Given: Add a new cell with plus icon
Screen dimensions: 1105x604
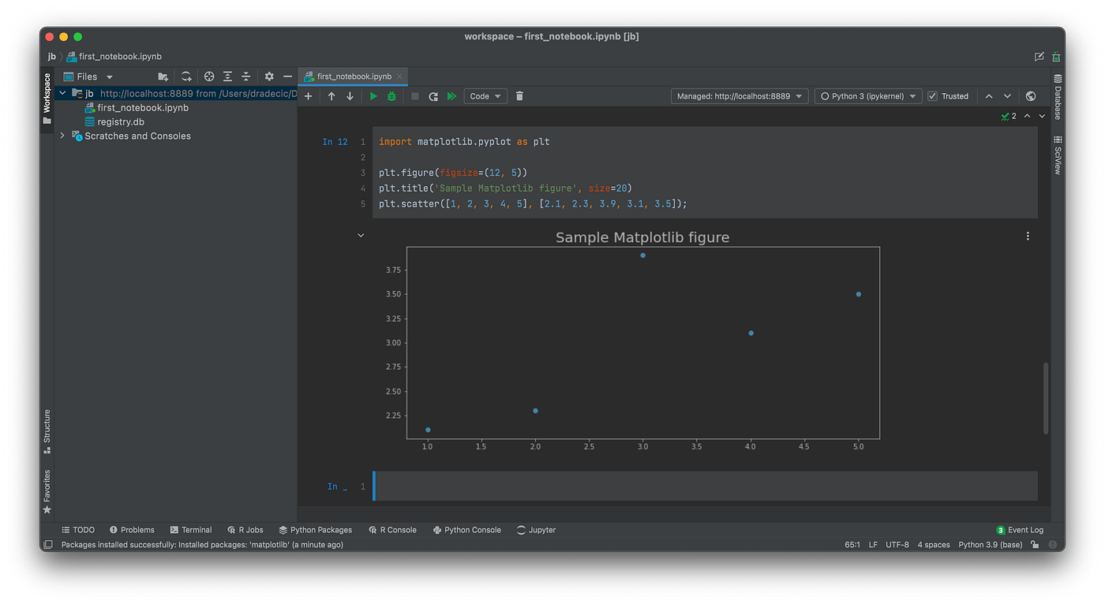Looking at the screenshot, I should [x=308, y=95].
